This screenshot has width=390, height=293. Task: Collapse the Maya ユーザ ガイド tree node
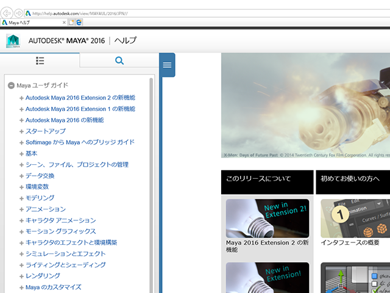click(x=11, y=85)
